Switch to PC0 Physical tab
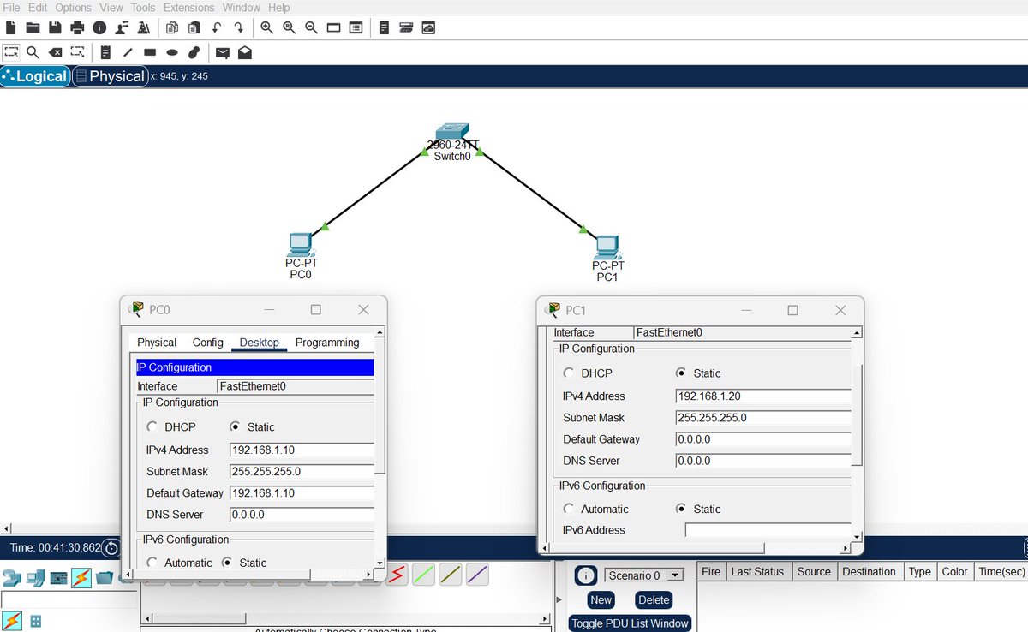1028x632 pixels. point(157,343)
